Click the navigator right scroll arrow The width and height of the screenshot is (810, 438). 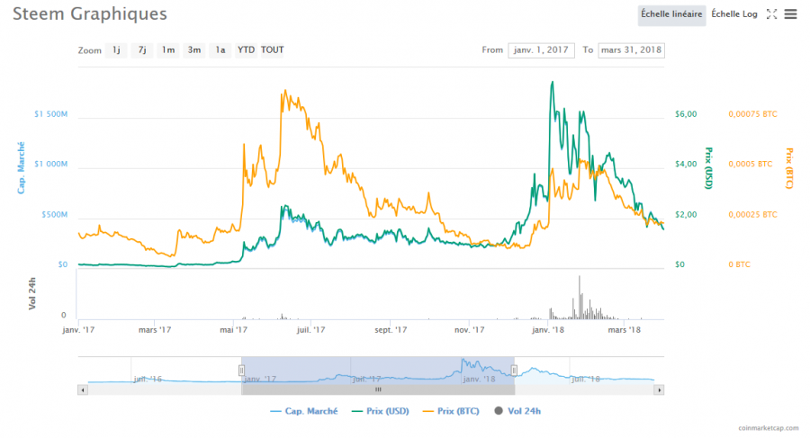[659, 389]
